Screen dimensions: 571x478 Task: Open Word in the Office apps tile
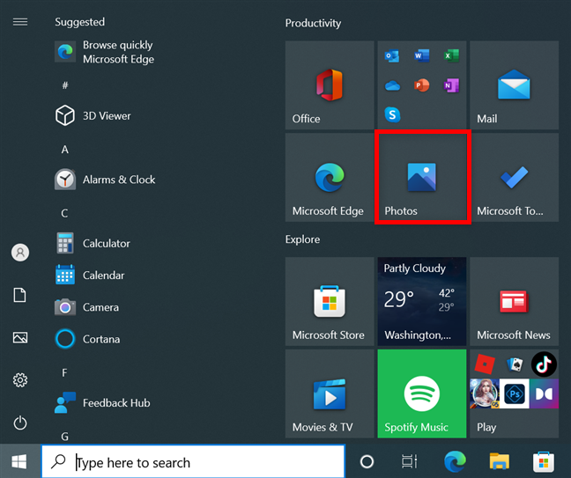(x=422, y=55)
